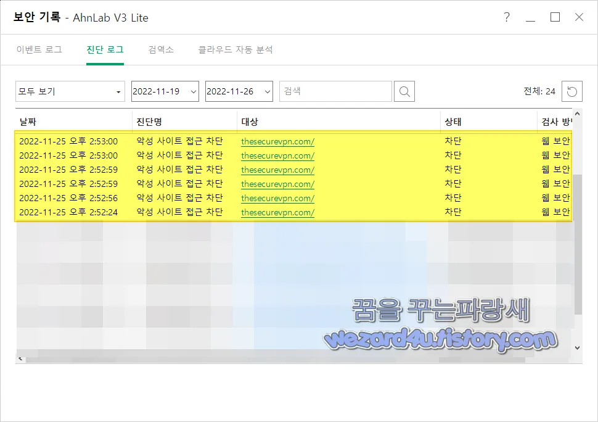Screen dimensions: 598x422
Task: Click the 진단명 column header
Action: [149, 120]
